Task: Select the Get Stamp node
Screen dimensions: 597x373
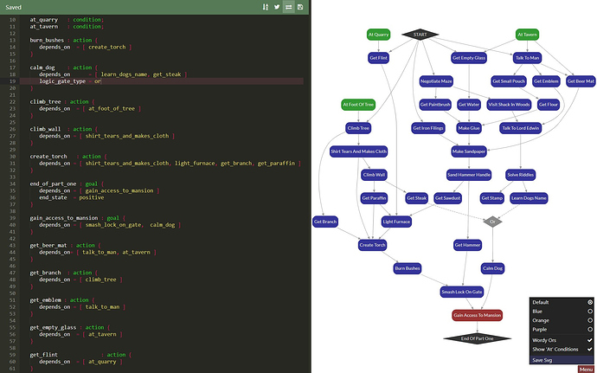Action: (x=492, y=198)
